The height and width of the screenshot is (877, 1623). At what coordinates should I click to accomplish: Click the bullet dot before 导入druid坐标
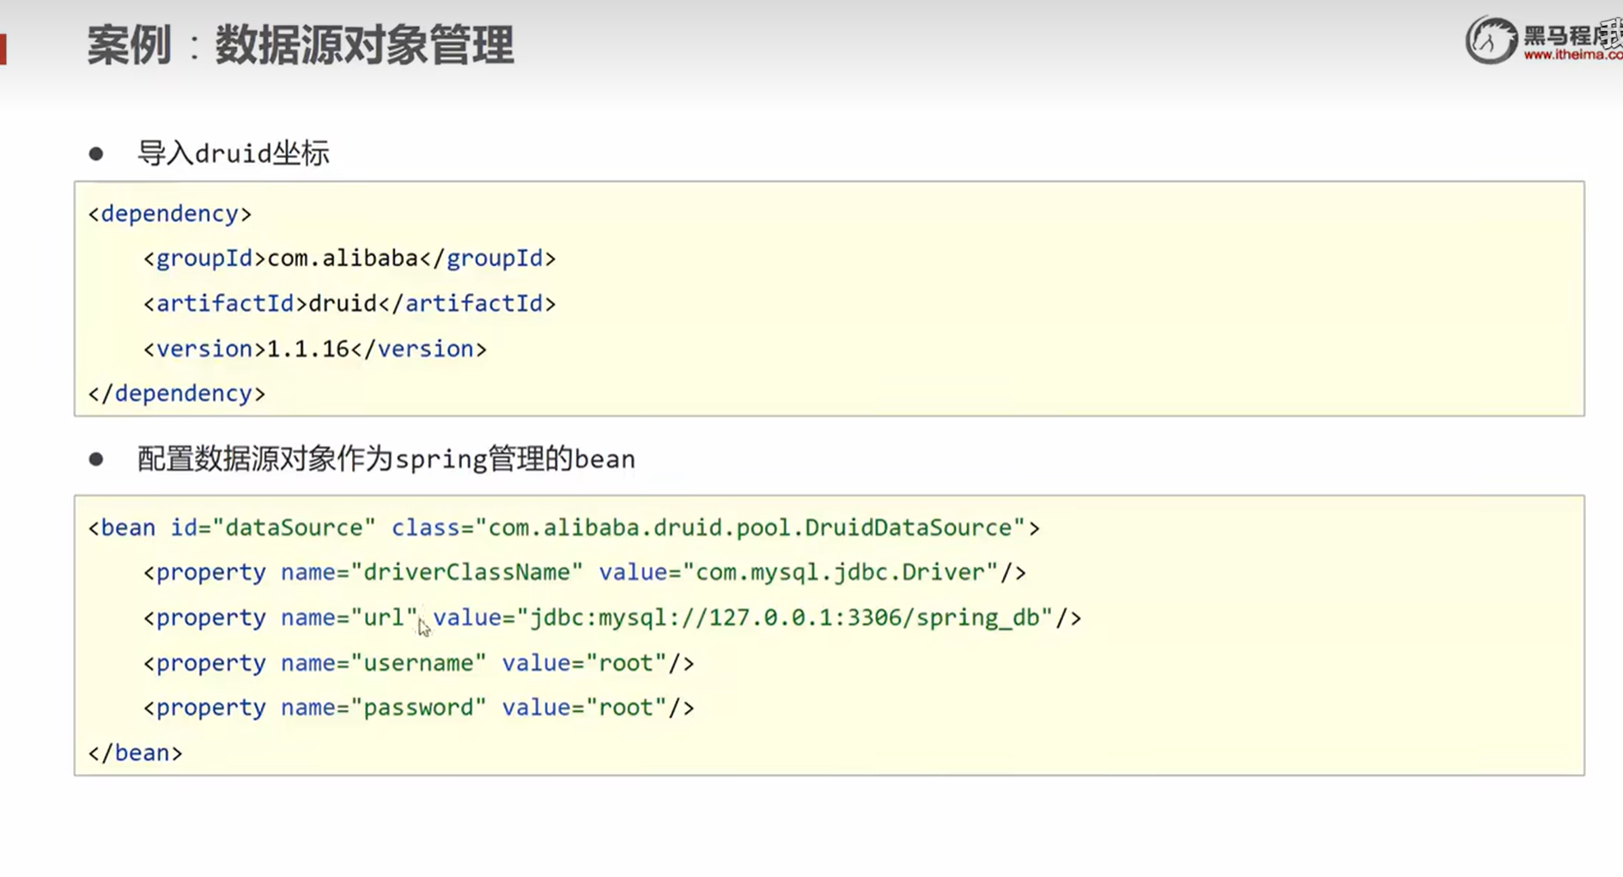pos(96,154)
